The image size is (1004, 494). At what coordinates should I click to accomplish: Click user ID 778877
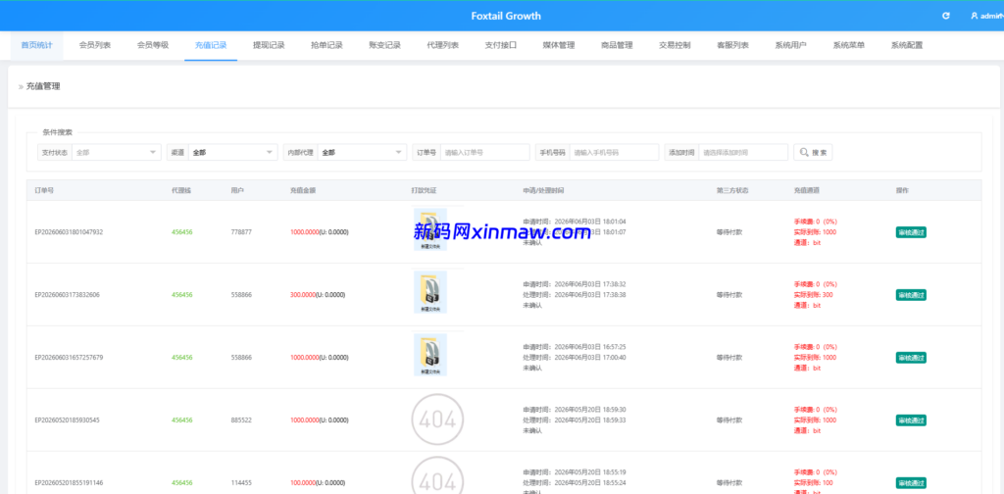241,232
